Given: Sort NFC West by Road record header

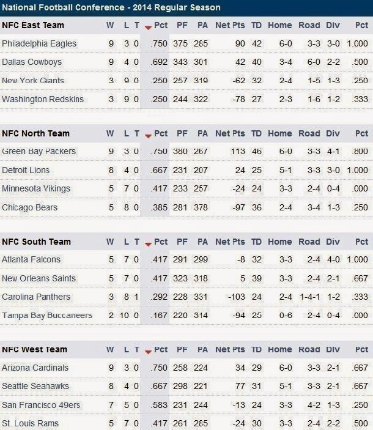Looking at the screenshot, I should point(309,350).
